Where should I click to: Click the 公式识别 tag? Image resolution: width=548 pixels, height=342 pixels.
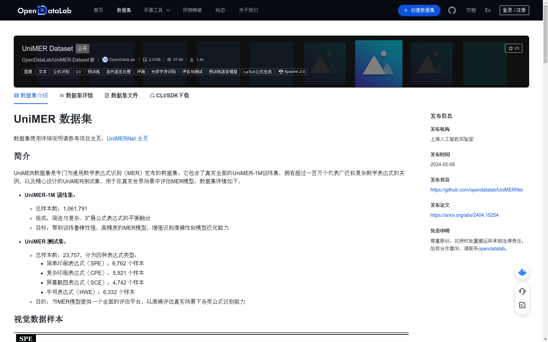click(61, 72)
